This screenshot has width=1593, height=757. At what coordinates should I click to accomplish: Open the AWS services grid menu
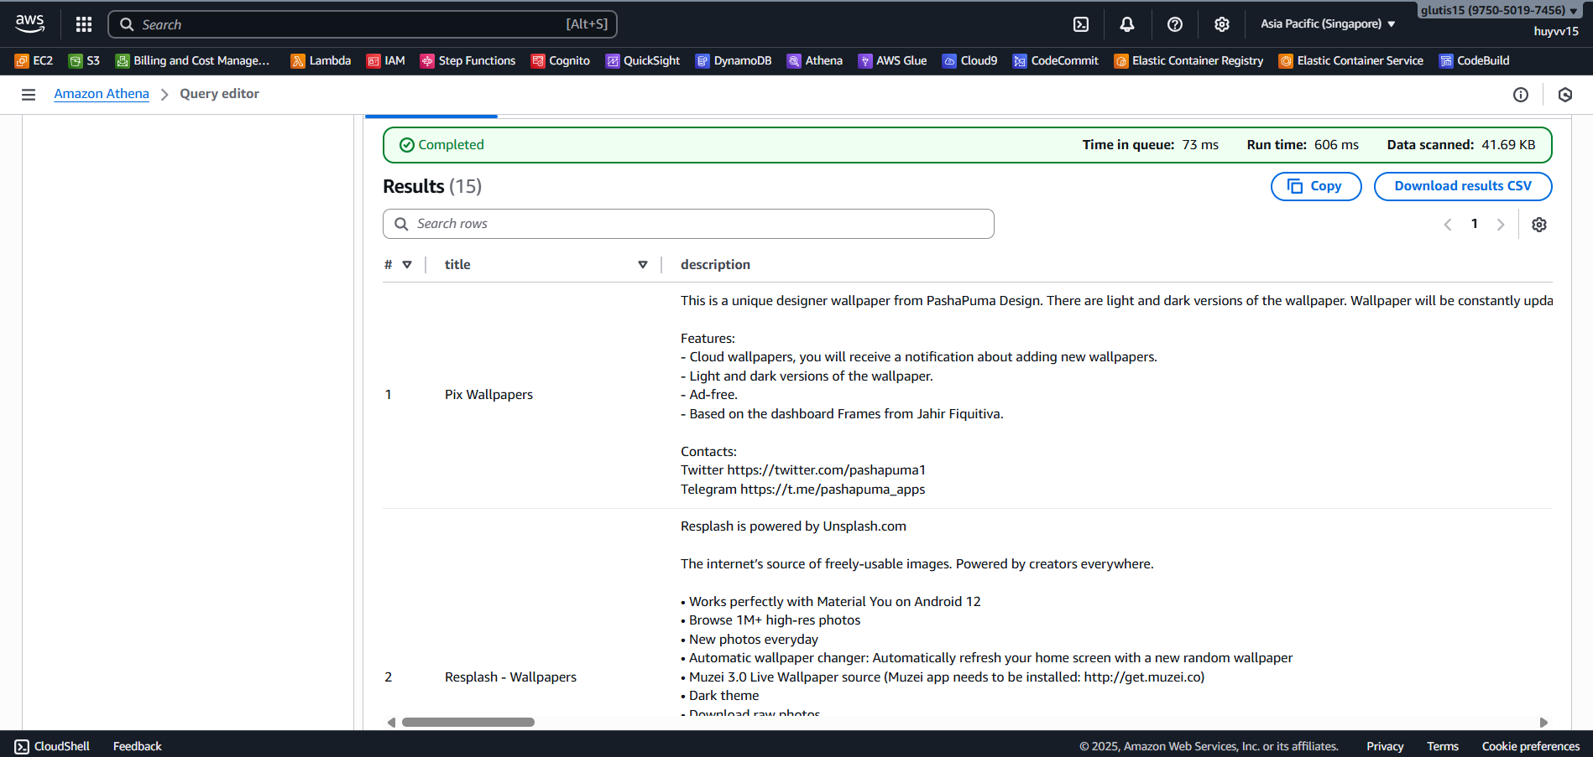click(84, 24)
